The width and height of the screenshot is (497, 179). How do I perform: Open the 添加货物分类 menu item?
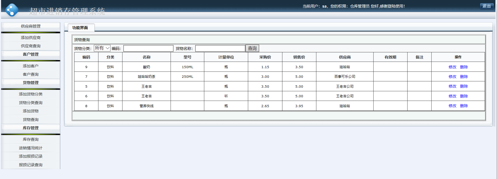(31, 94)
